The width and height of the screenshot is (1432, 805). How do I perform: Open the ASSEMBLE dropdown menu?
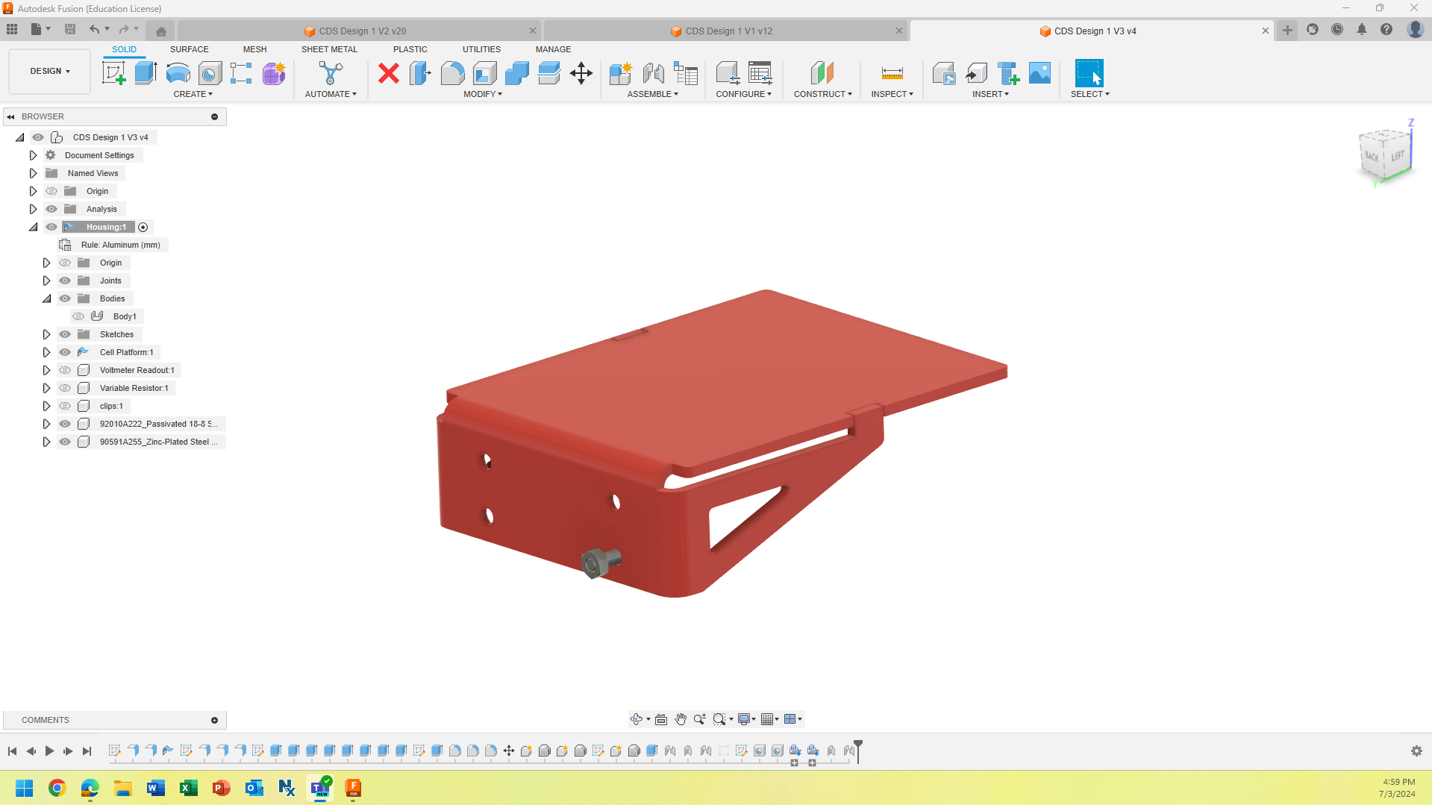653,94
